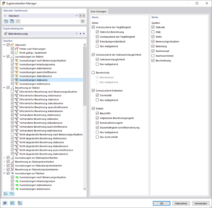Disable Ermüdungswiderstand checkbox
Viewport: 212px width, 208px height.
point(97,41)
